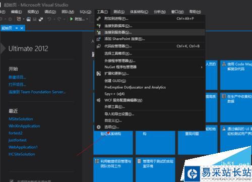Open recent project WinXinApplication

[24, 126]
